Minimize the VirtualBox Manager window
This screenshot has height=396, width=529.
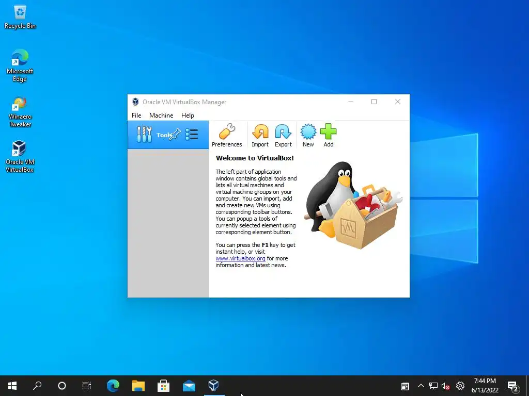click(x=351, y=102)
